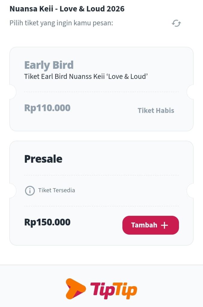Tap the refresh arrows next to the ticket prompt
This screenshot has width=203, height=307.
click(x=177, y=23)
